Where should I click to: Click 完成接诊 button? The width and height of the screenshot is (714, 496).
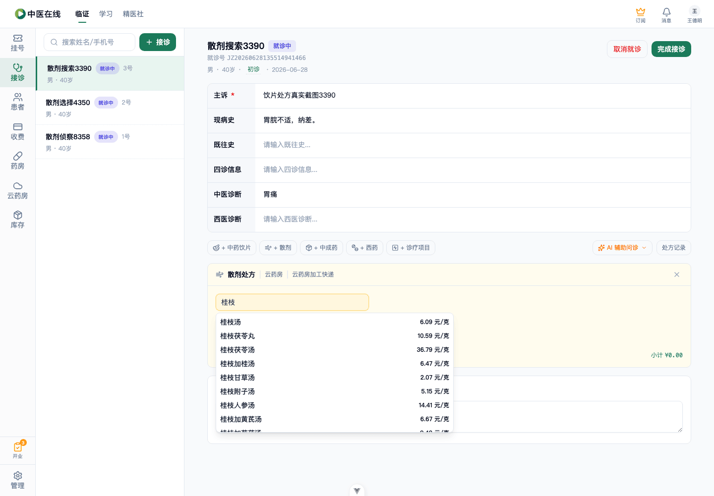[x=671, y=49]
